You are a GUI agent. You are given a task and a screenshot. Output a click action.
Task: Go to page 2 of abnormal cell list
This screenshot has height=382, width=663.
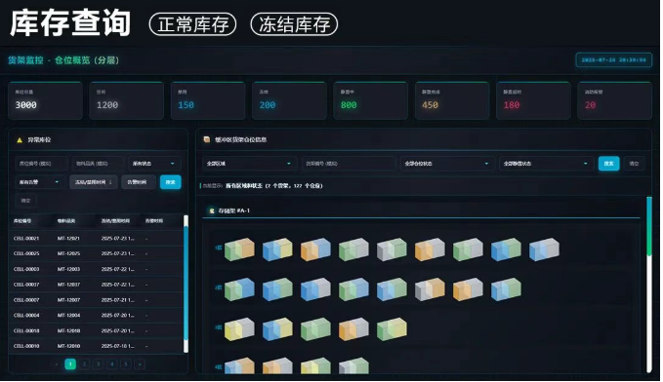click(x=84, y=364)
